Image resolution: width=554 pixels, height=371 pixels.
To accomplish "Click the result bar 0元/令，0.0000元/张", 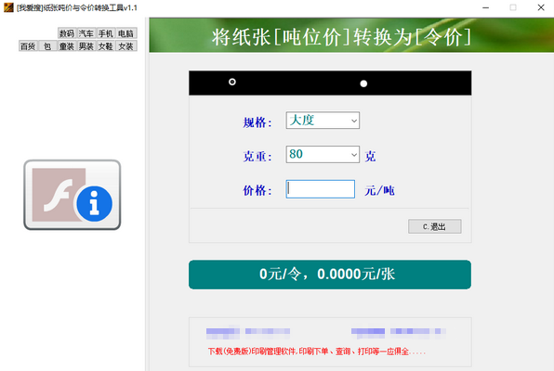I will click(x=330, y=275).
